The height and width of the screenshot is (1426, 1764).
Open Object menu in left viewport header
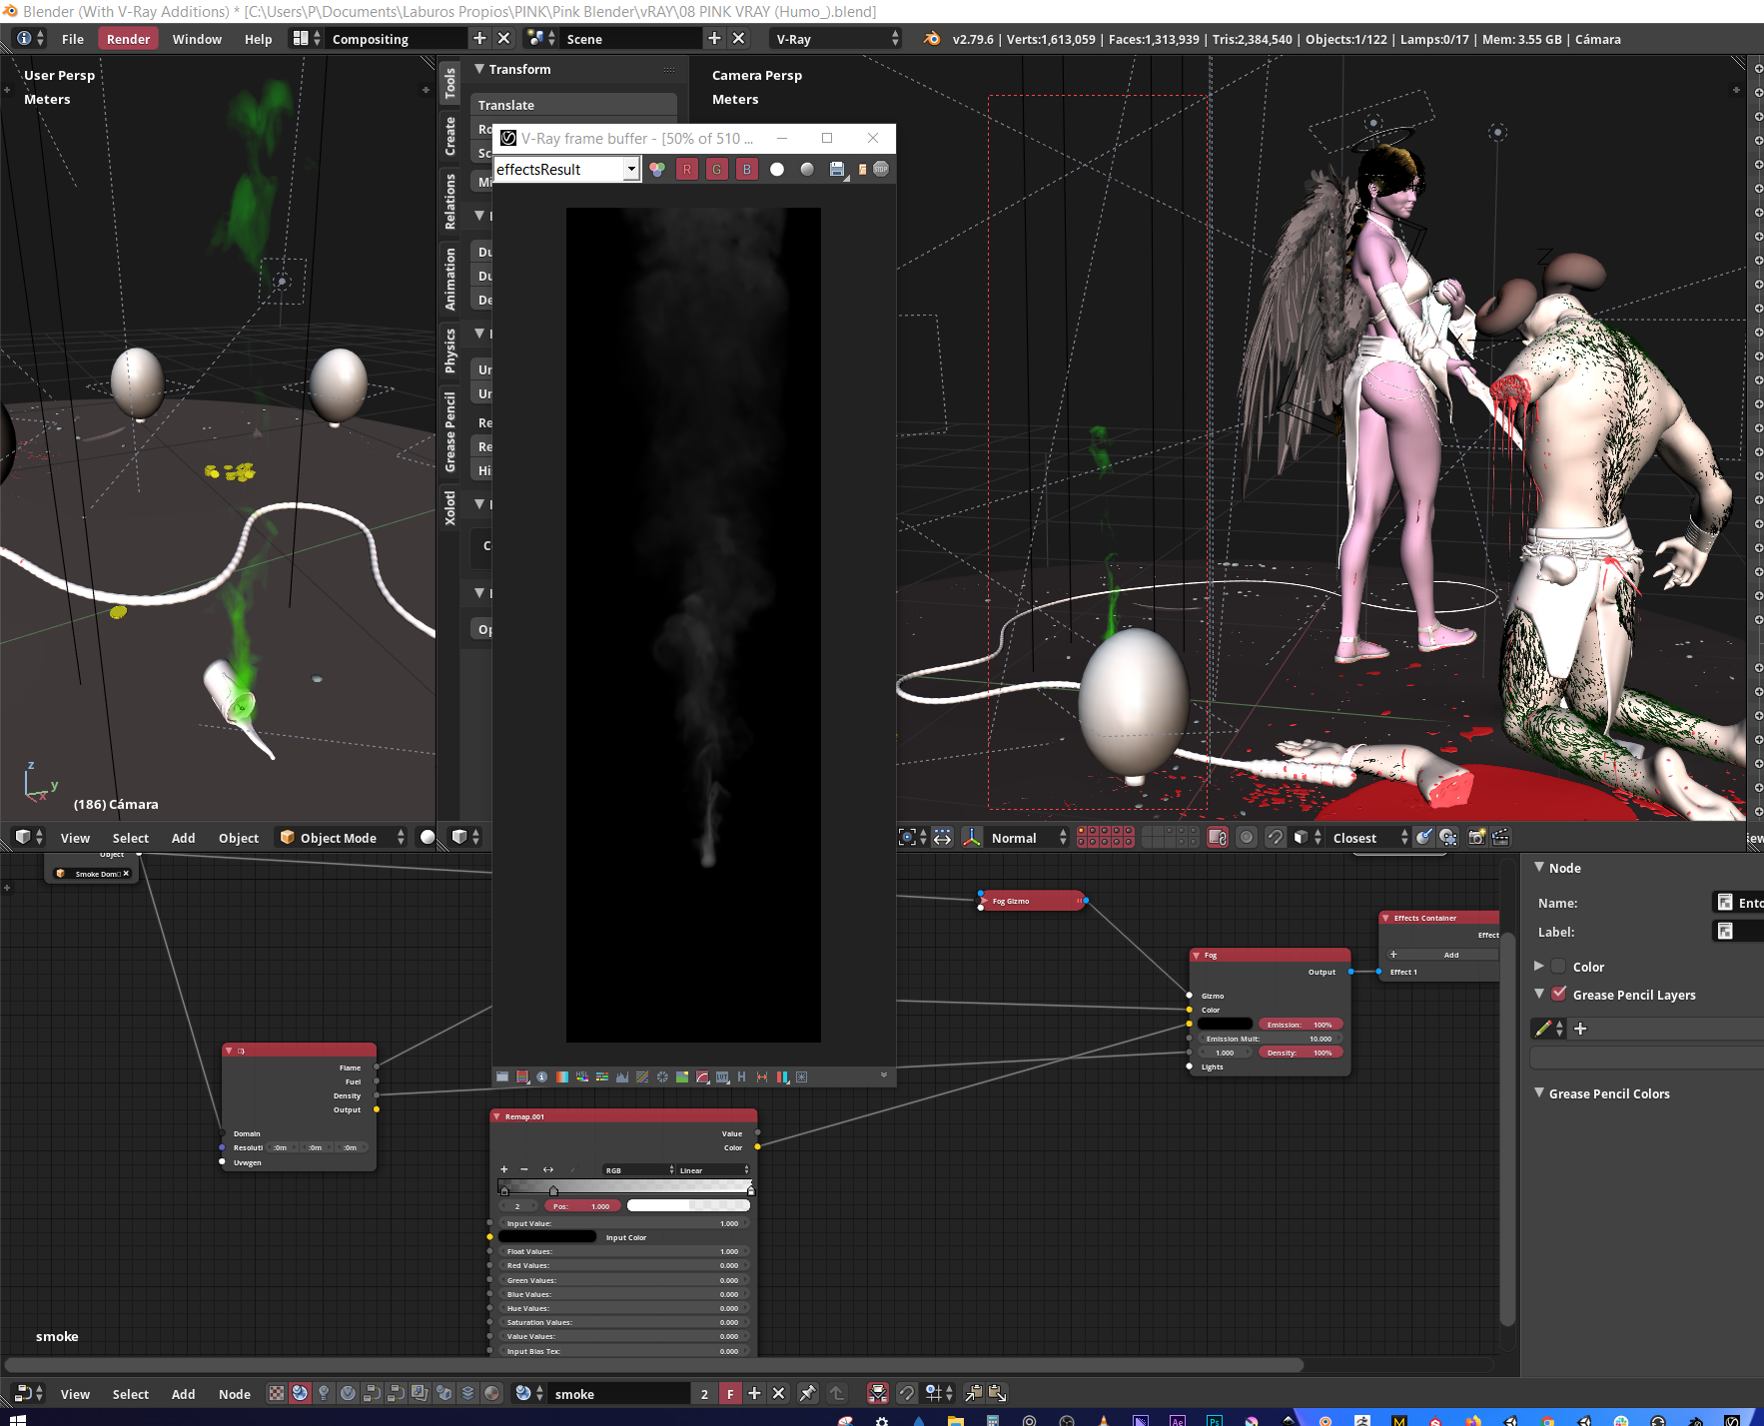pos(239,838)
